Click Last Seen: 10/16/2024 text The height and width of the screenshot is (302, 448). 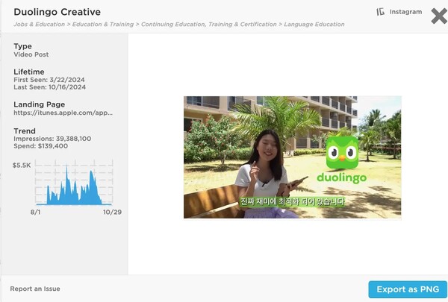50,87
